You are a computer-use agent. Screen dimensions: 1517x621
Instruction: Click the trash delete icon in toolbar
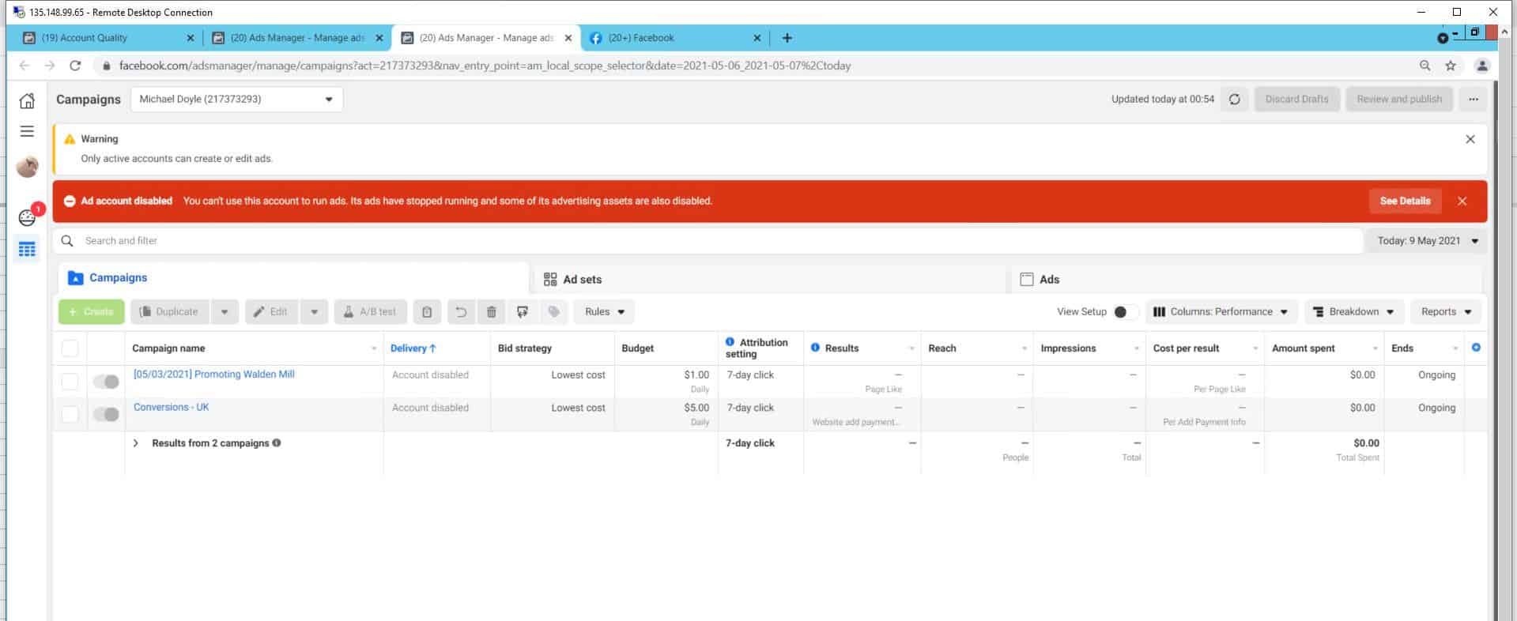[491, 312]
